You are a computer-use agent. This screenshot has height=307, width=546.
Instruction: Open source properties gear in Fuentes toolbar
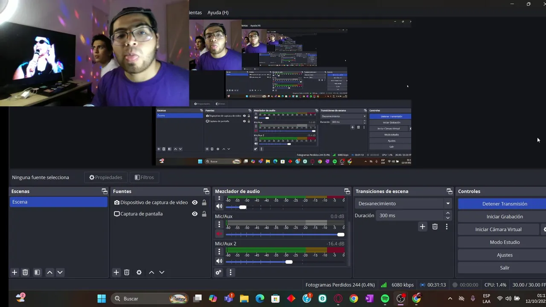point(139,272)
